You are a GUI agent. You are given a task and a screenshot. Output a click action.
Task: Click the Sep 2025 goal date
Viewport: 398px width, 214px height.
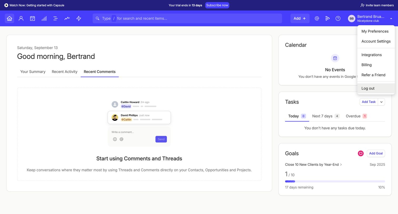[x=377, y=165]
